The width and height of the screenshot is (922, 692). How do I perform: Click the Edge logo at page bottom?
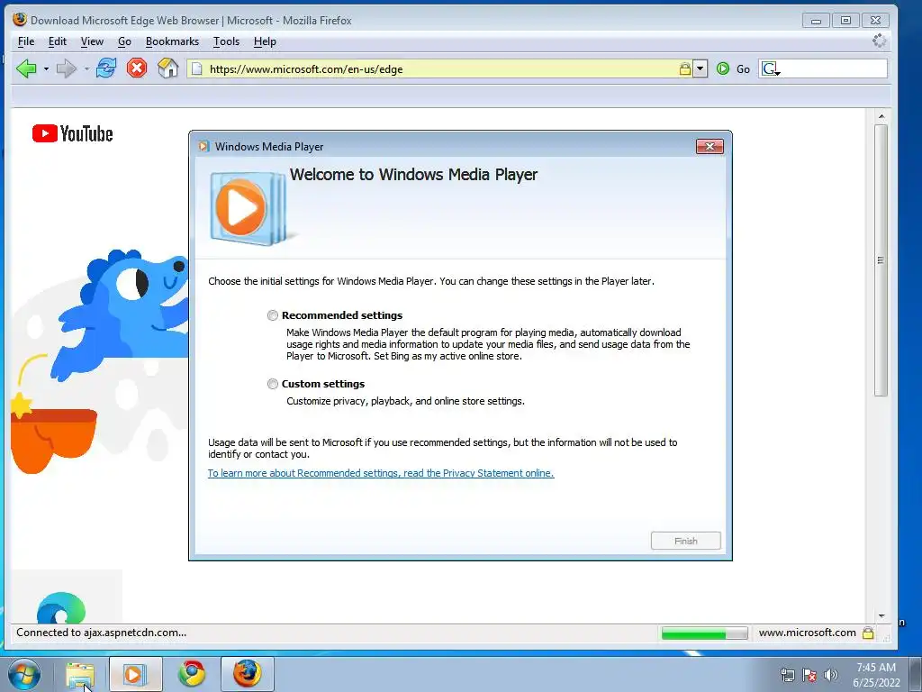tap(60, 608)
